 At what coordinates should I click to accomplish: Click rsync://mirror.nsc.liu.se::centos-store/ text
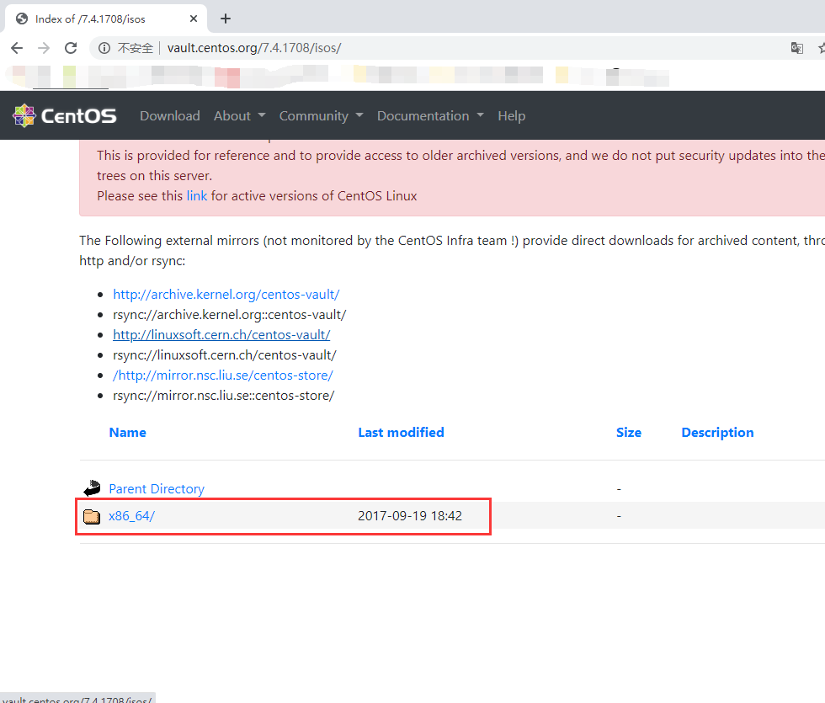224,396
